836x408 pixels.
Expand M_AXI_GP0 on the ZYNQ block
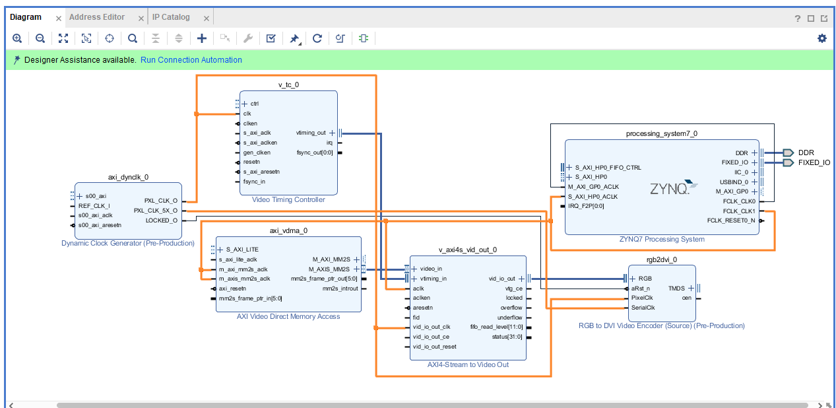[754, 191]
